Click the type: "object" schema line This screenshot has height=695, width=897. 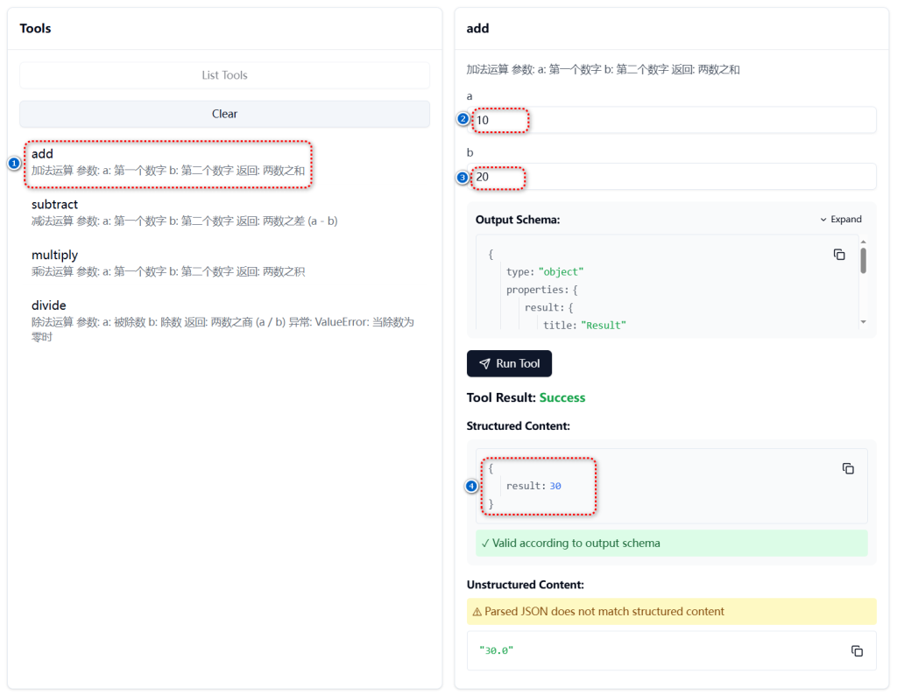click(545, 271)
